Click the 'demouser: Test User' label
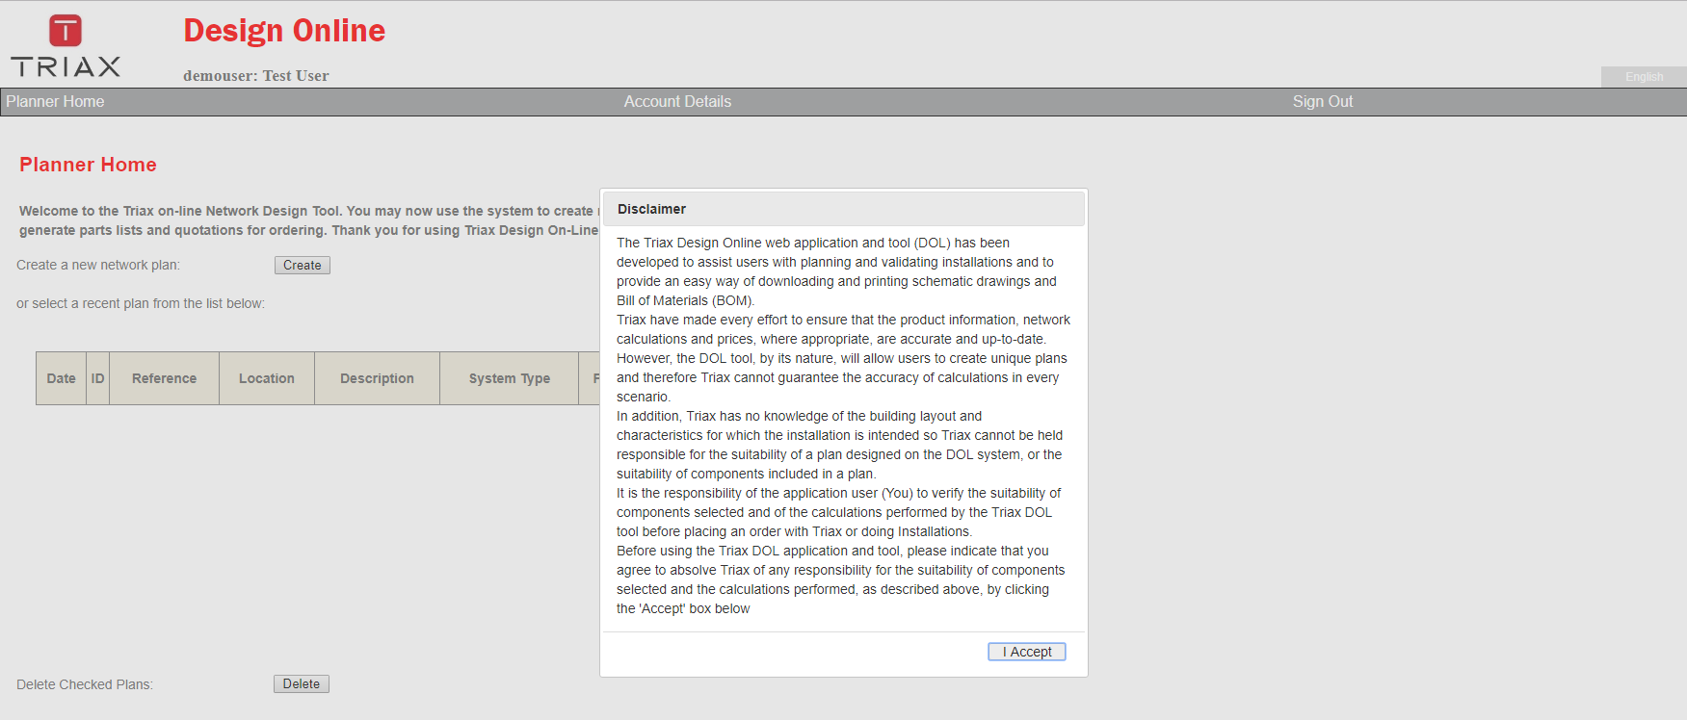Screen dimensions: 1687x720 [256, 76]
